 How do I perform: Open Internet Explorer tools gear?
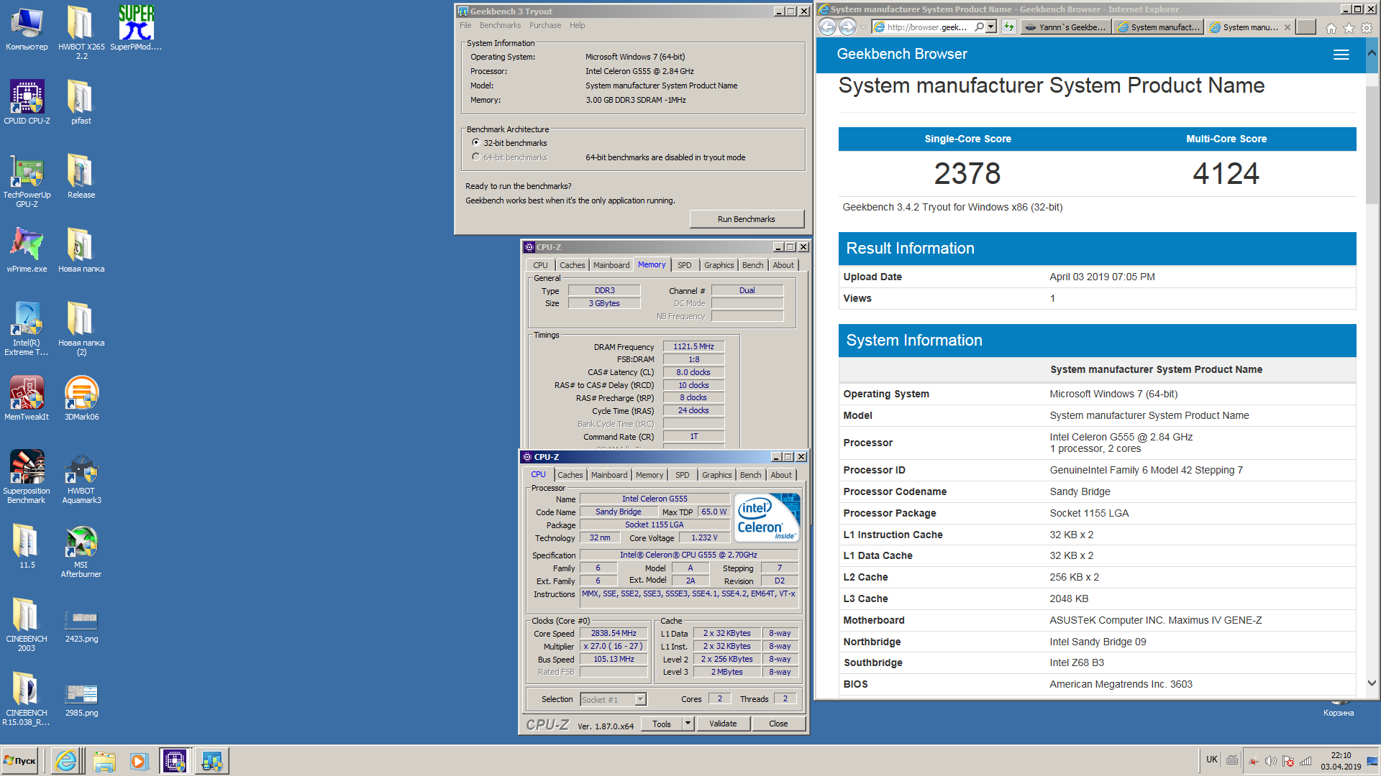[1367, 28]
